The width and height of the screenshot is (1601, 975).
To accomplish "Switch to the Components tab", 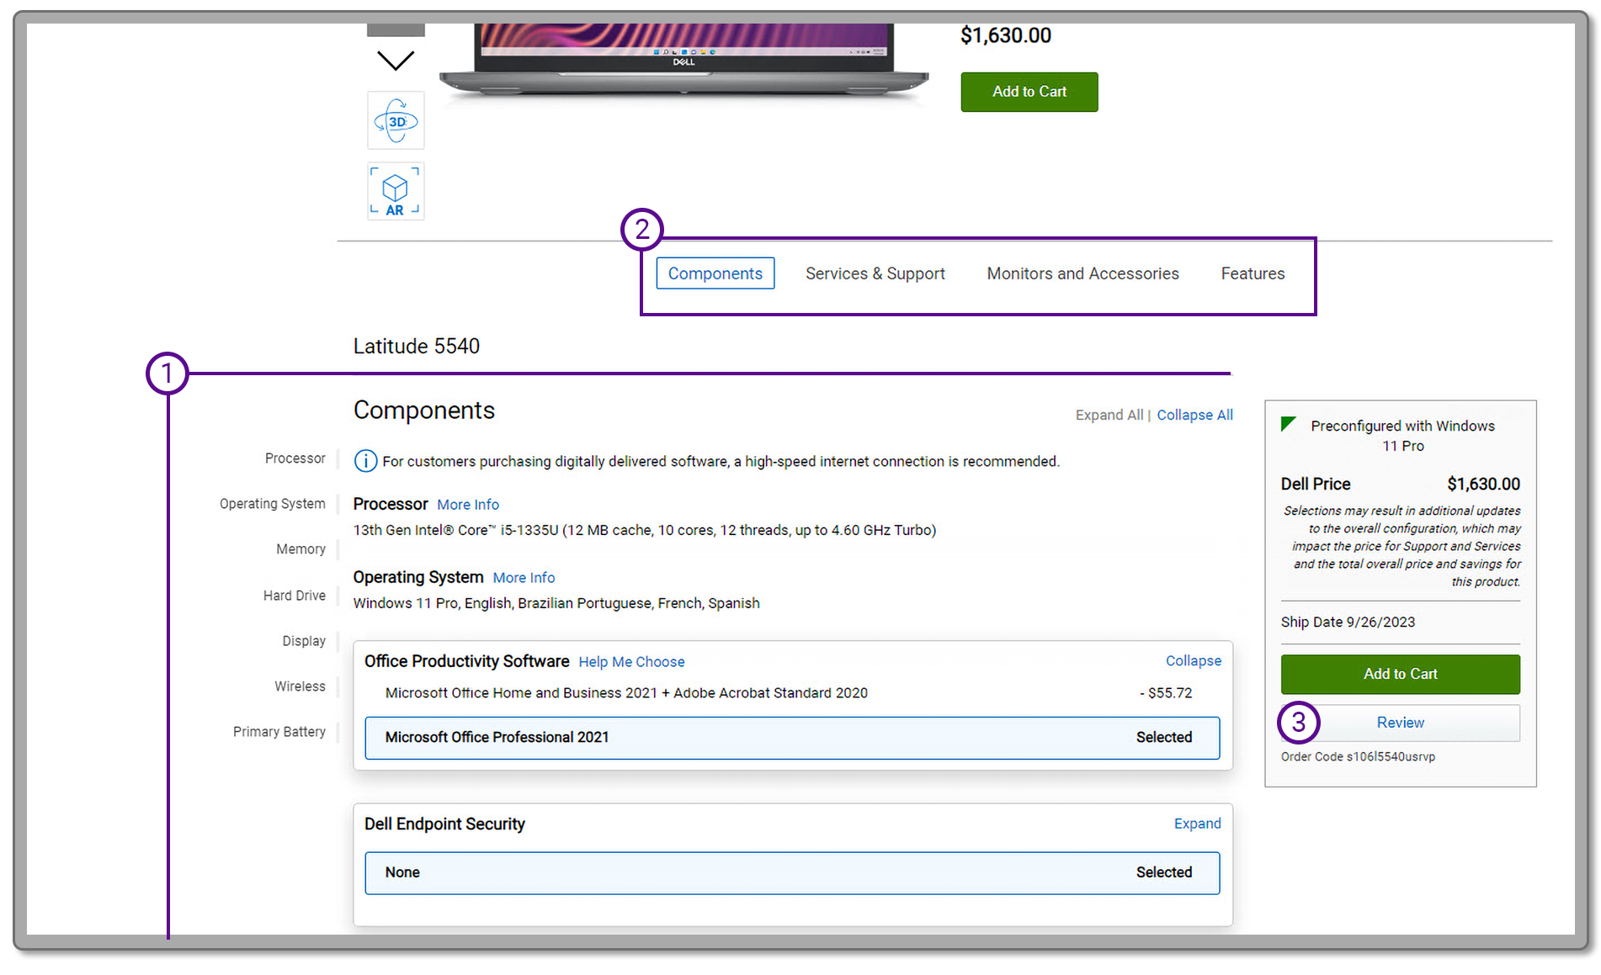I will (715, 273).
